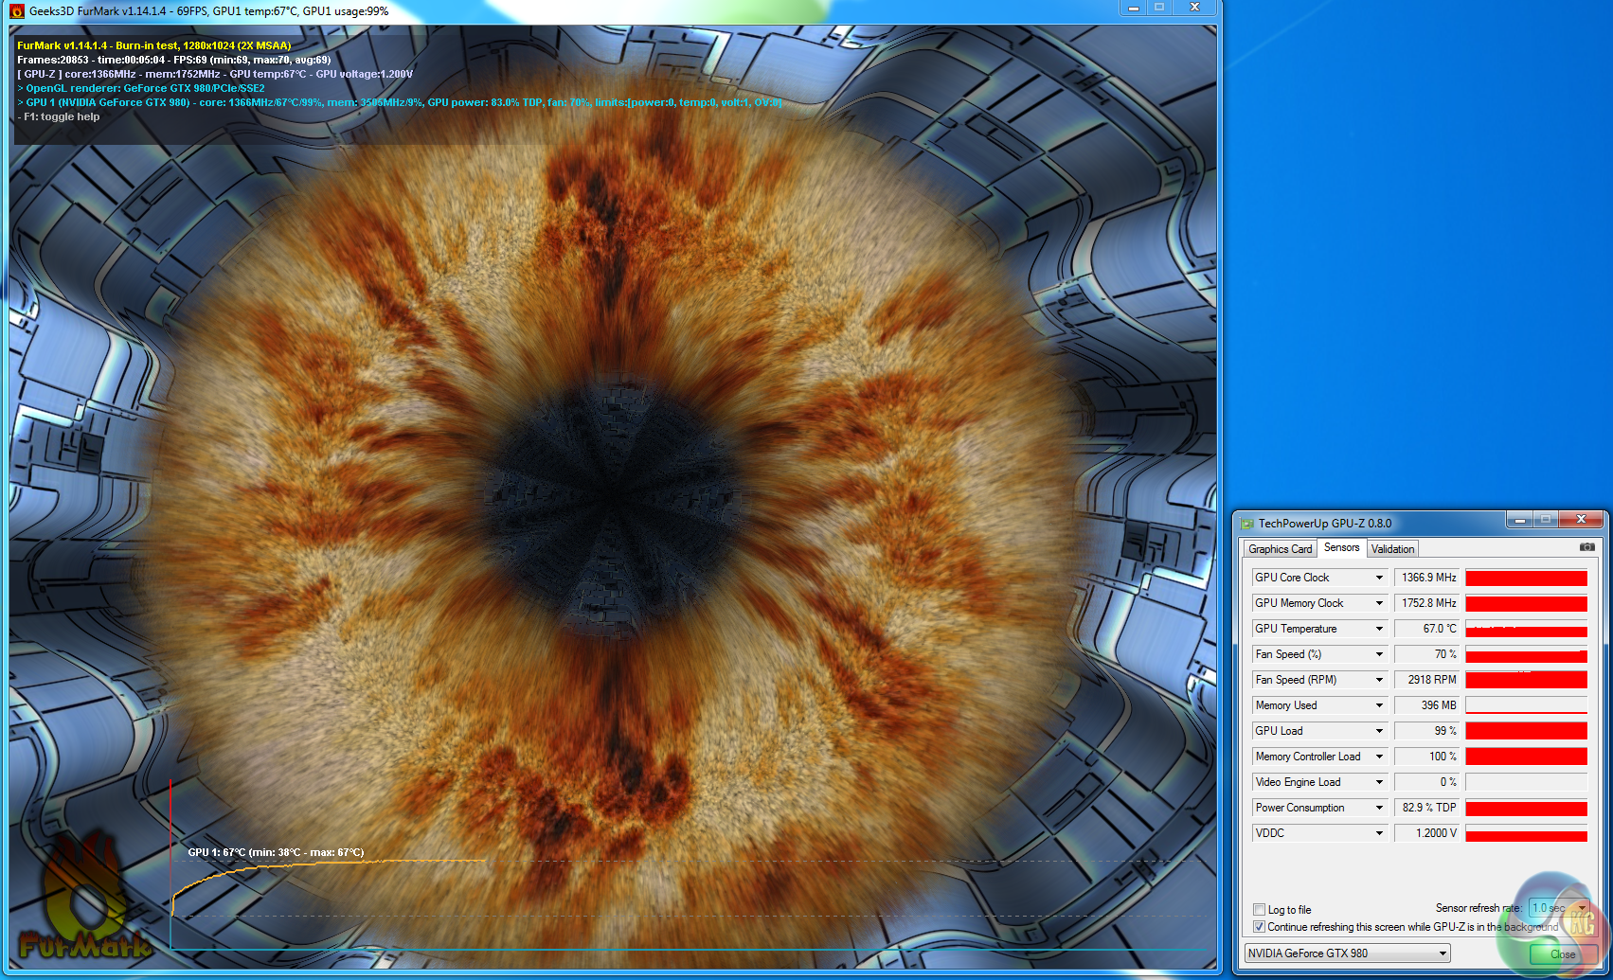Viewport: 1613px width, 980px height.
Task: Open the GPU Core Clock sensor dropdown
Action: tap(1379, 578)
